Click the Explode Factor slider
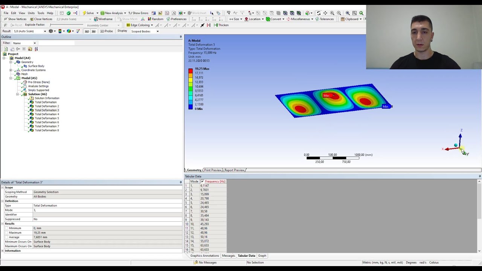The width and height of the screenshot is (482, 271). point(66,25)
